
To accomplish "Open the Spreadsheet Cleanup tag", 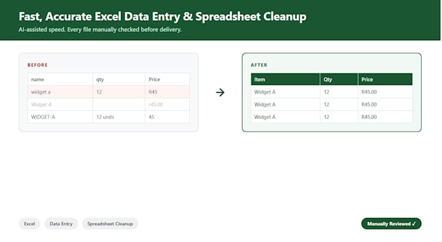I will coord(110,224).
